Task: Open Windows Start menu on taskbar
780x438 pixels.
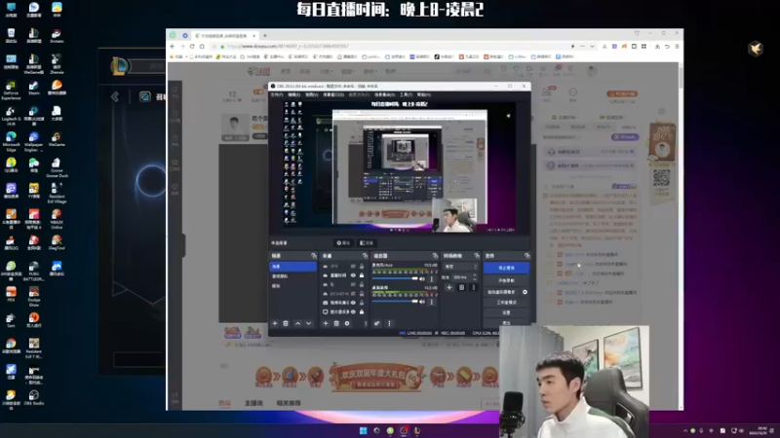Action: (x=363, y=430)
